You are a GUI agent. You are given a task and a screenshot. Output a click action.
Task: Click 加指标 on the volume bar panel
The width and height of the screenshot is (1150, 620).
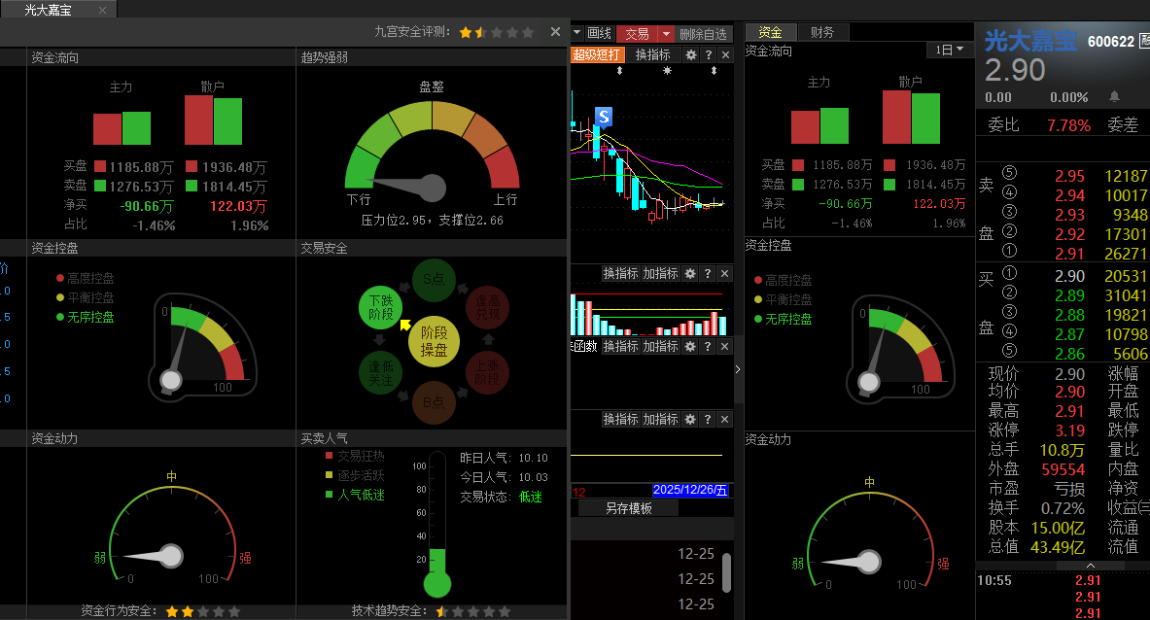pos(661,273)
